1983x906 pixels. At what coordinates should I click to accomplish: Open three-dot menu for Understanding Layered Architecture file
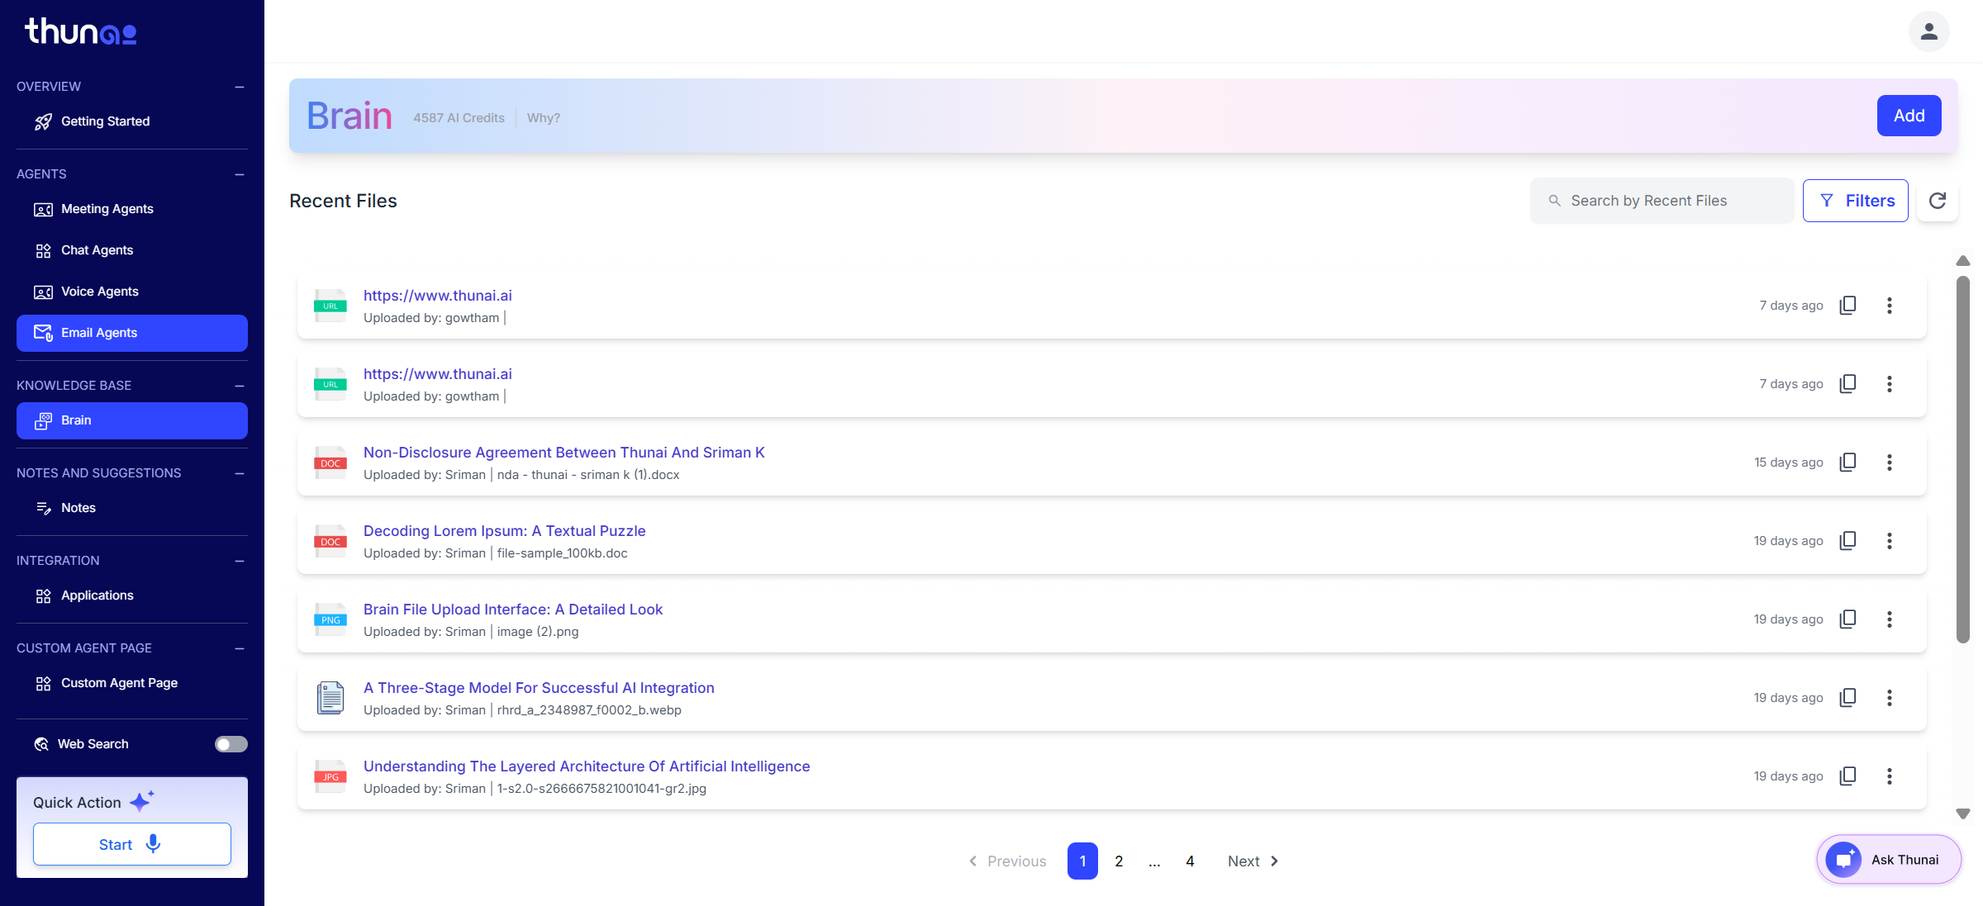click(x=1889, y=776)
